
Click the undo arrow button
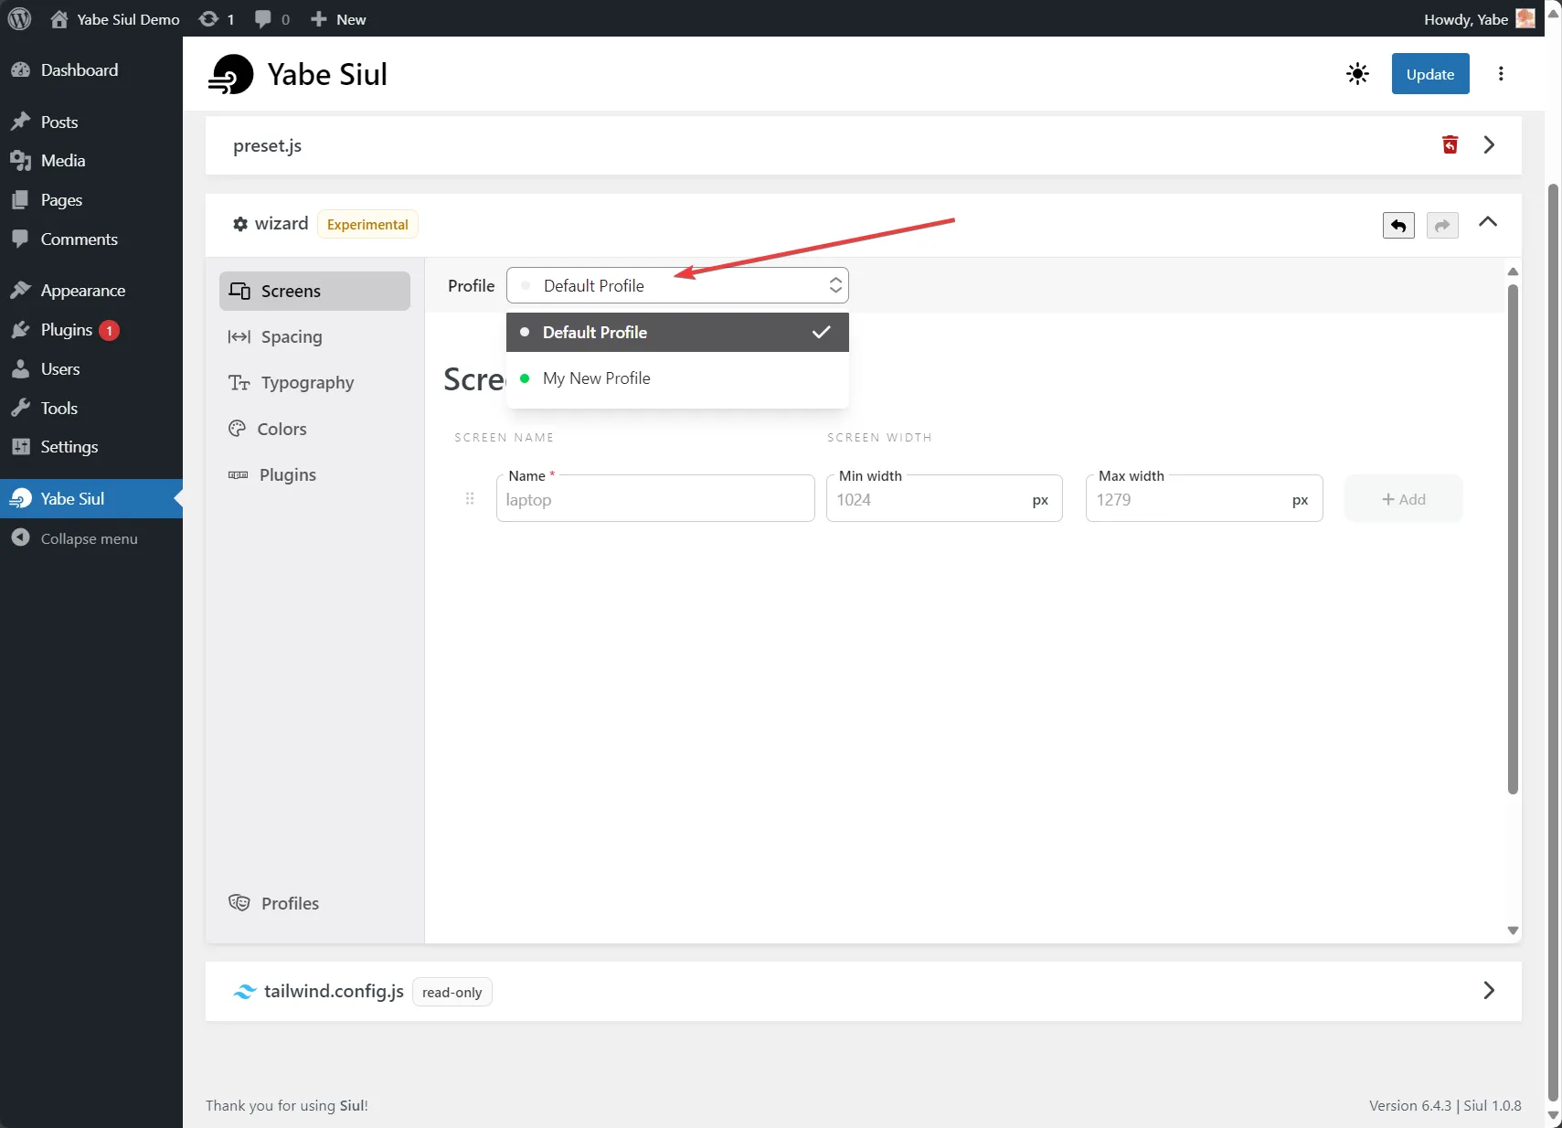coord(1398,225)
